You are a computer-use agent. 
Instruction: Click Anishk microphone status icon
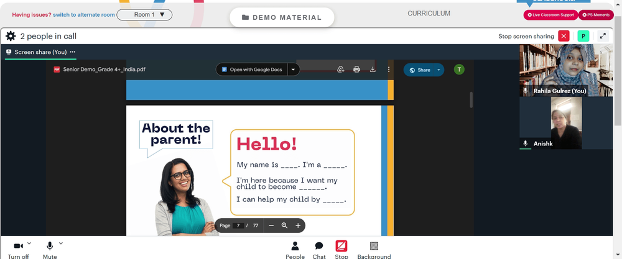tap(526, 143)
